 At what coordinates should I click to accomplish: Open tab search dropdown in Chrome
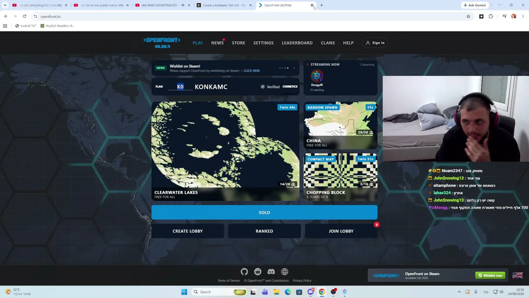point(5,5)
